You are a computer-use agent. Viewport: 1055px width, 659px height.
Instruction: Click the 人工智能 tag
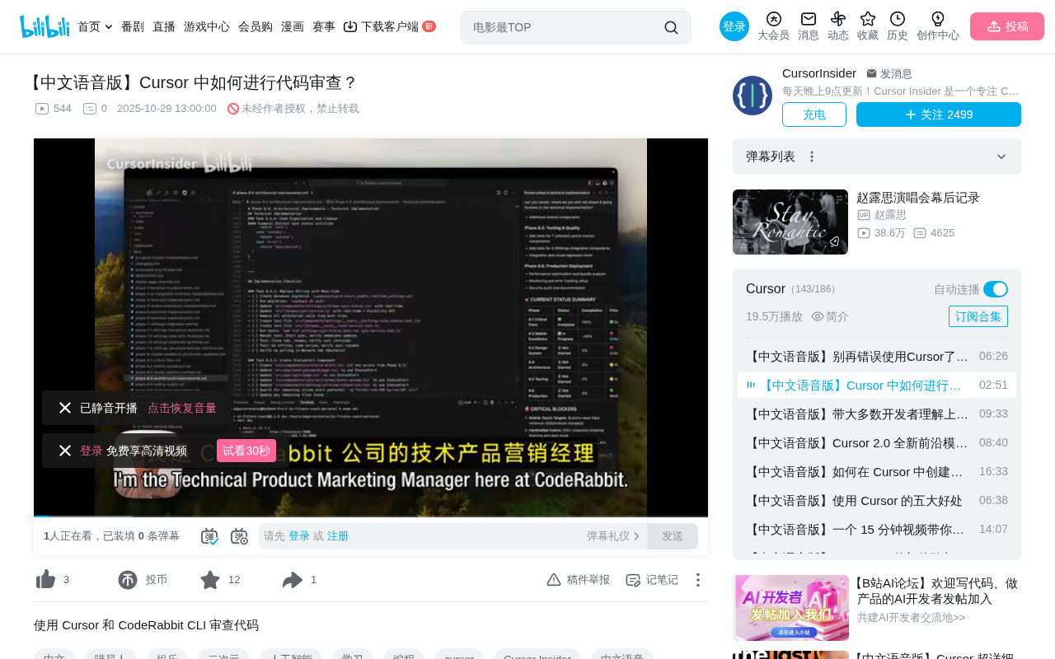click(291, 657)
